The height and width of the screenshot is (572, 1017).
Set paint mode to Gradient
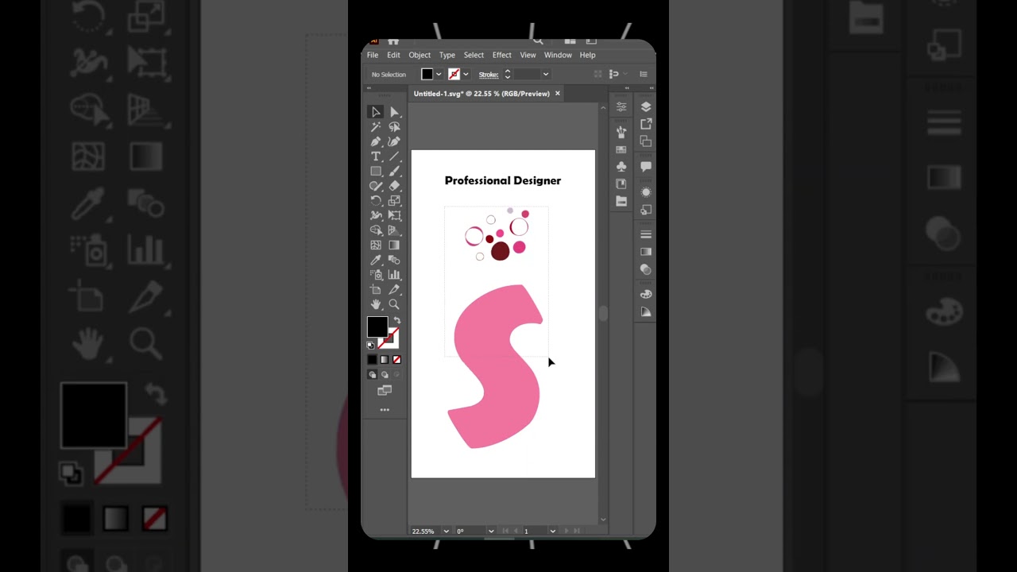pos(385,360)
